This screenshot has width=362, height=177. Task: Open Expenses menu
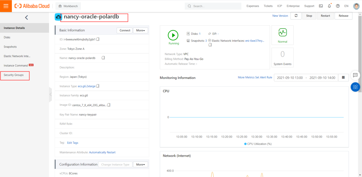252,6
